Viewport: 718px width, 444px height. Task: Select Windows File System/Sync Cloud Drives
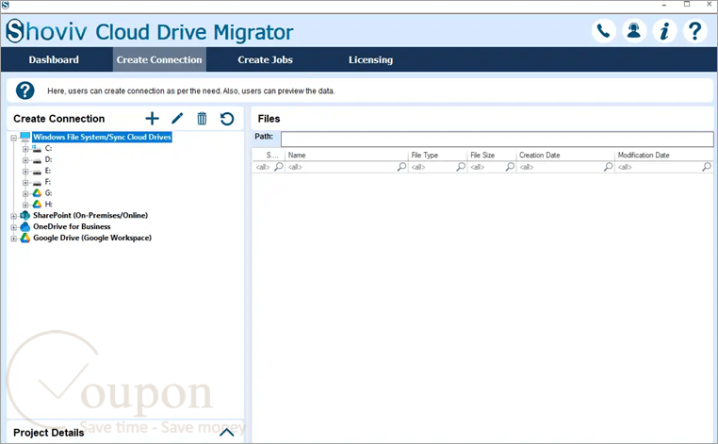tap(102, 137)
